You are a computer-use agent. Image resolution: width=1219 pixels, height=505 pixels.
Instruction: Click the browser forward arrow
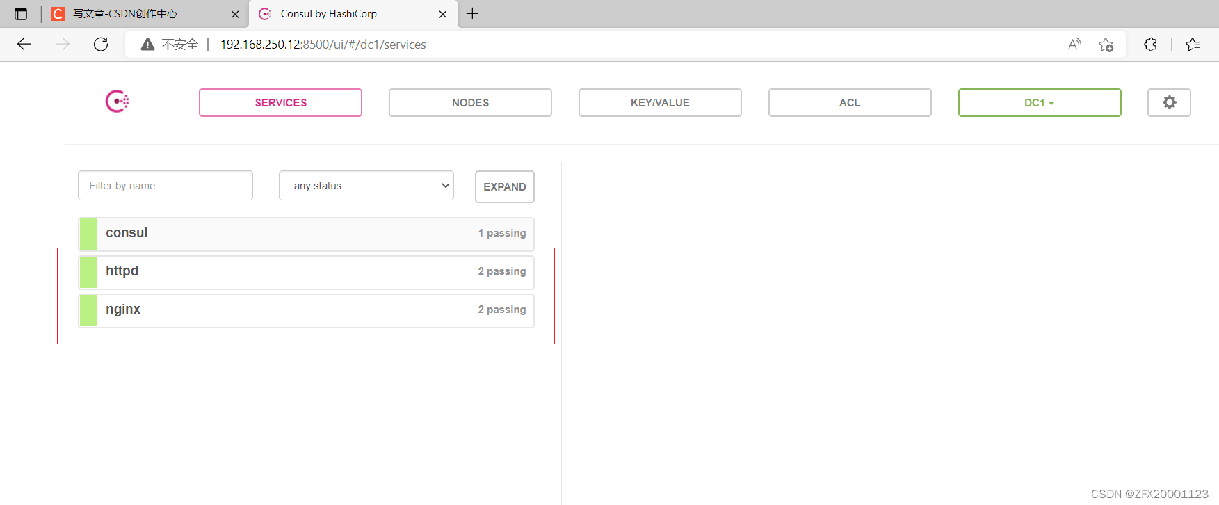(x=63, y=45)
